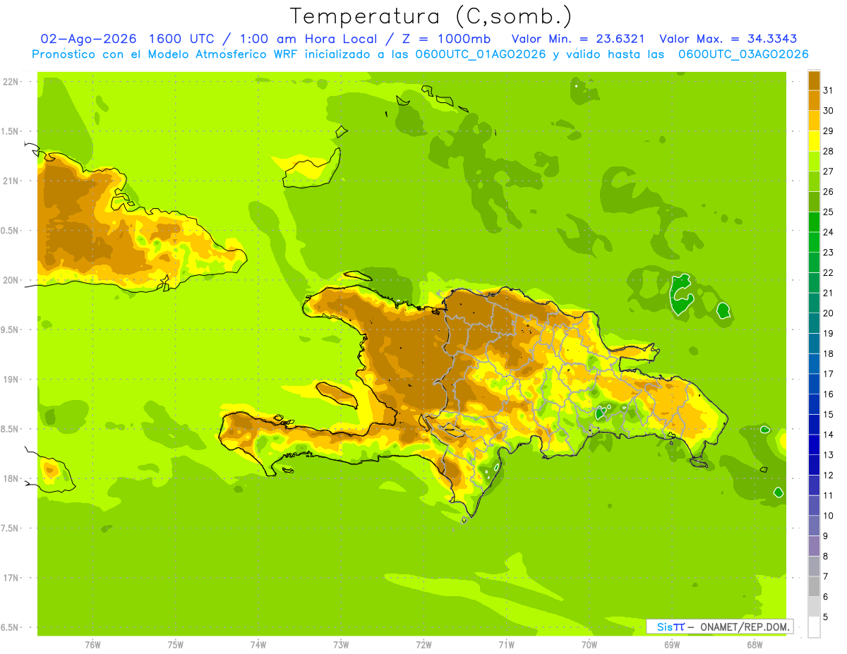Viewport: 847px width, 654px height.
Task: Click the legend value 28
Action: click(x=829, y=151)
